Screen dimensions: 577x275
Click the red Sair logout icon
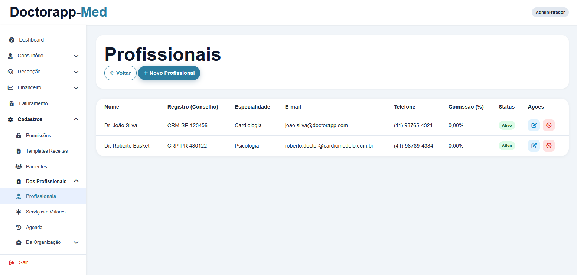[x=12, y=263]
